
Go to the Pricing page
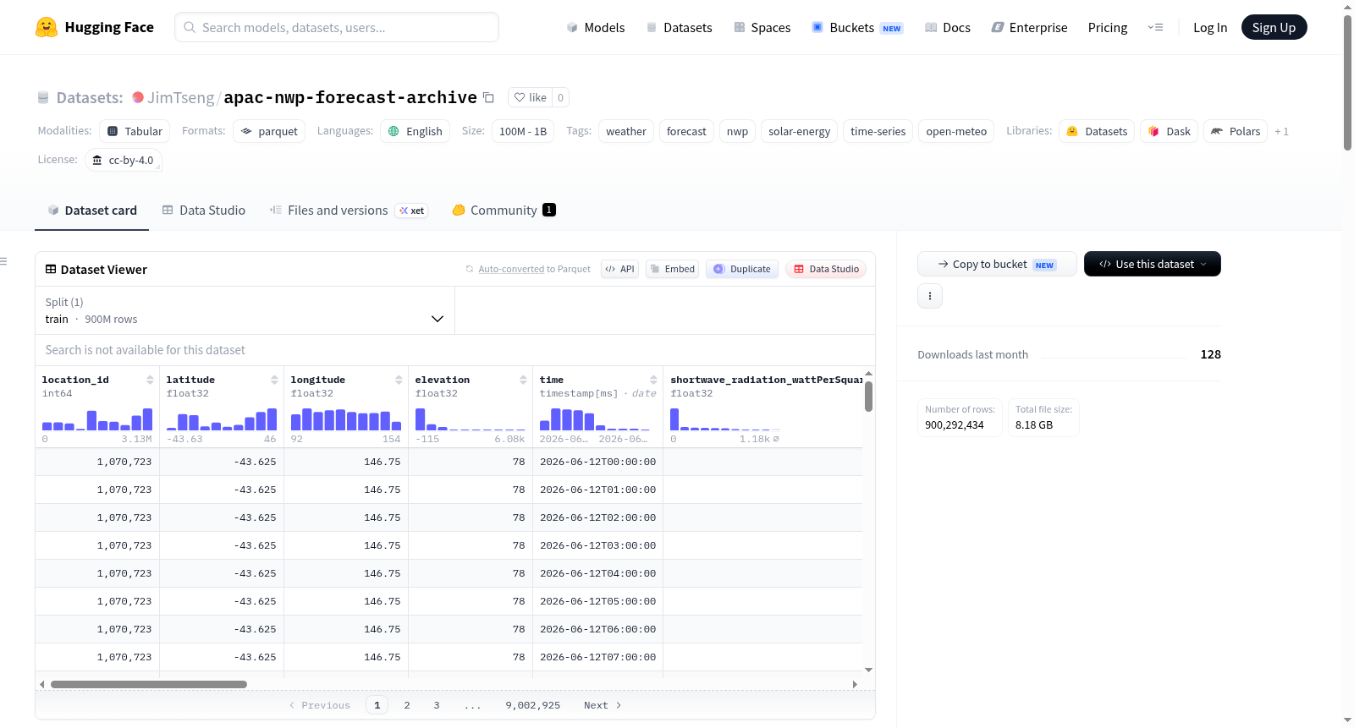pyautogui.click(x=1108, y=27)
